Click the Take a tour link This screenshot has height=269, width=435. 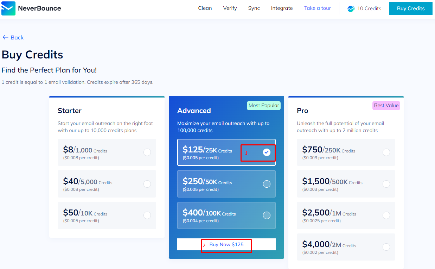(317, 8)
